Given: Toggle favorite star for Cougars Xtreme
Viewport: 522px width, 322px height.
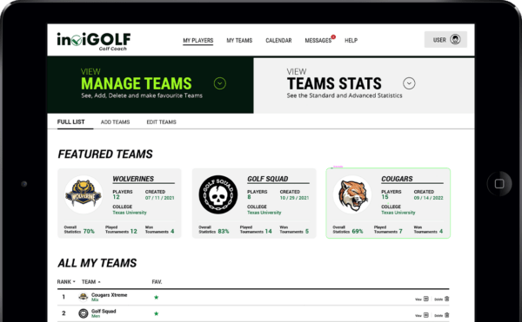Looking at the screenshot, I should (156, 297).
